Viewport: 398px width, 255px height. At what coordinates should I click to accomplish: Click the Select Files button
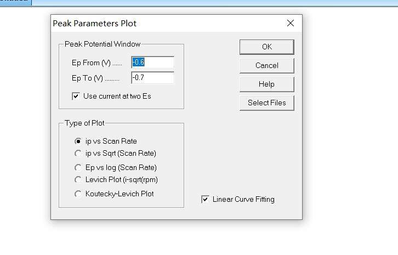pos(266,103)
